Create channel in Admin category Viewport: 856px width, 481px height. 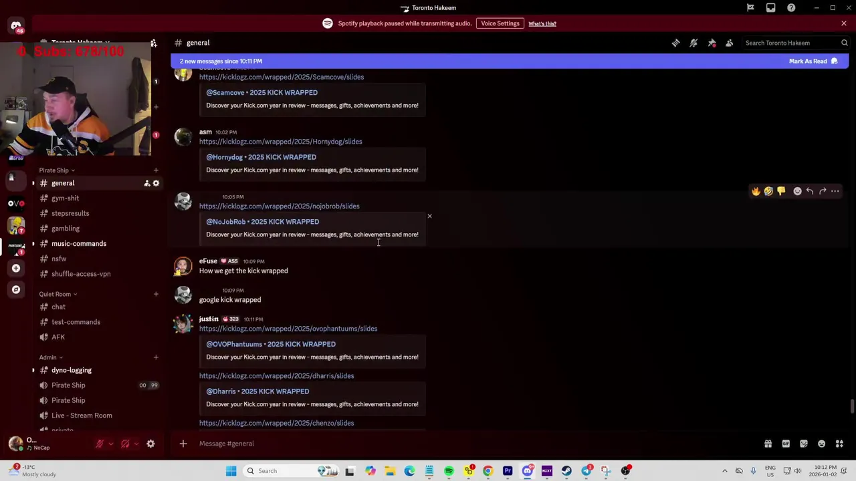coord(156,357)
